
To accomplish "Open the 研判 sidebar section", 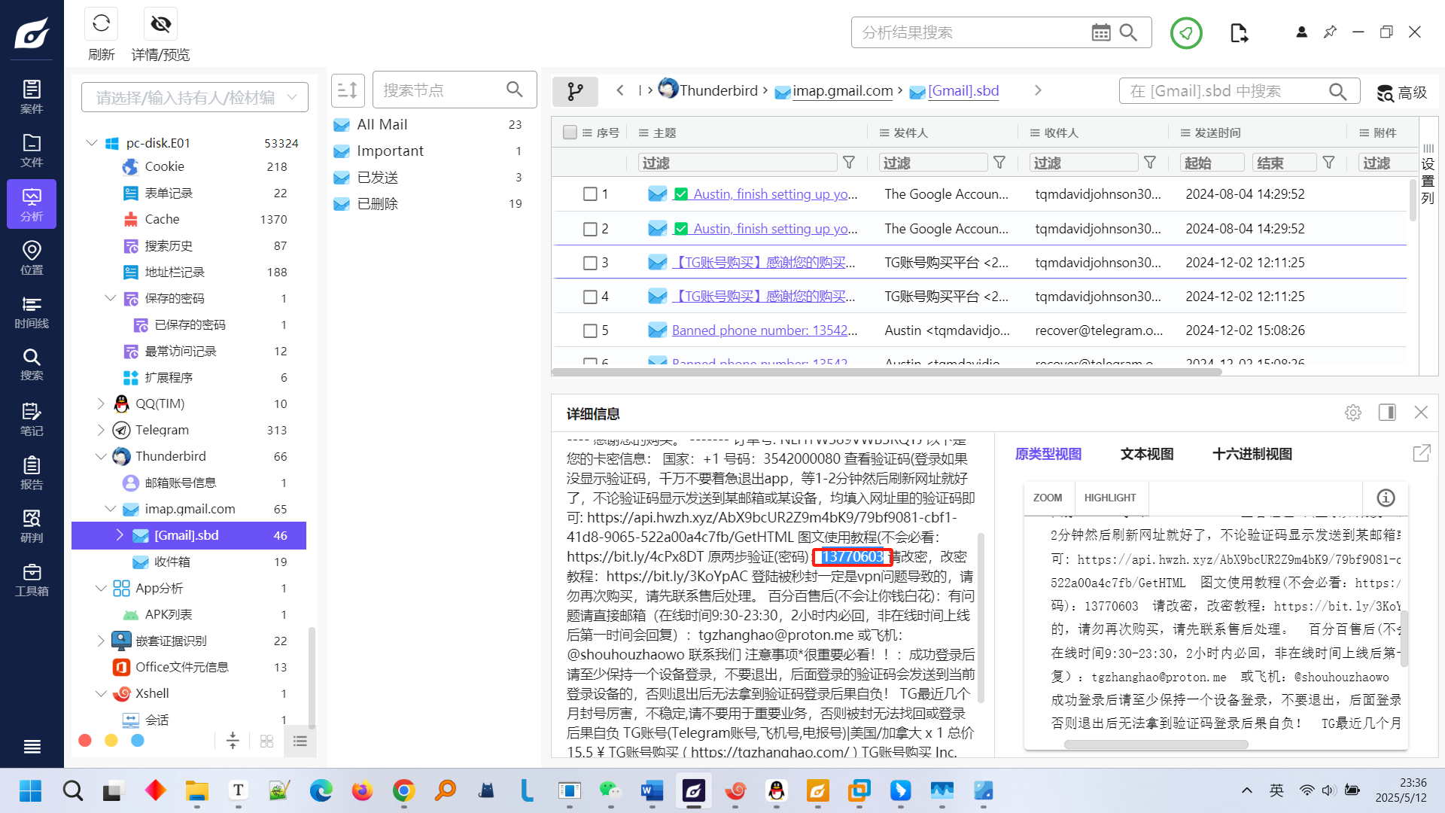I will [x=32, y=526].
